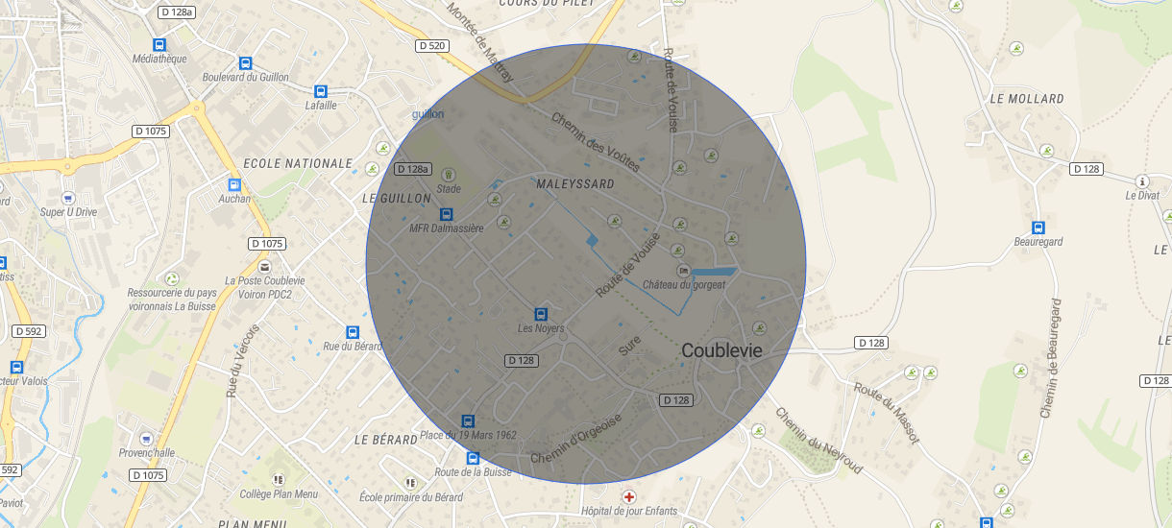Click the Château du gorgeat castle icon
This screenshot has height=528, width=1172.
pyautogui.click(x=683, y=270)
